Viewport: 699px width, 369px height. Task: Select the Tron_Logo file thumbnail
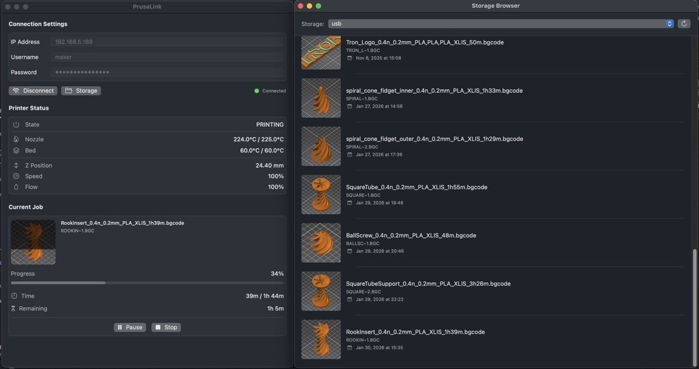click(321, 52)
